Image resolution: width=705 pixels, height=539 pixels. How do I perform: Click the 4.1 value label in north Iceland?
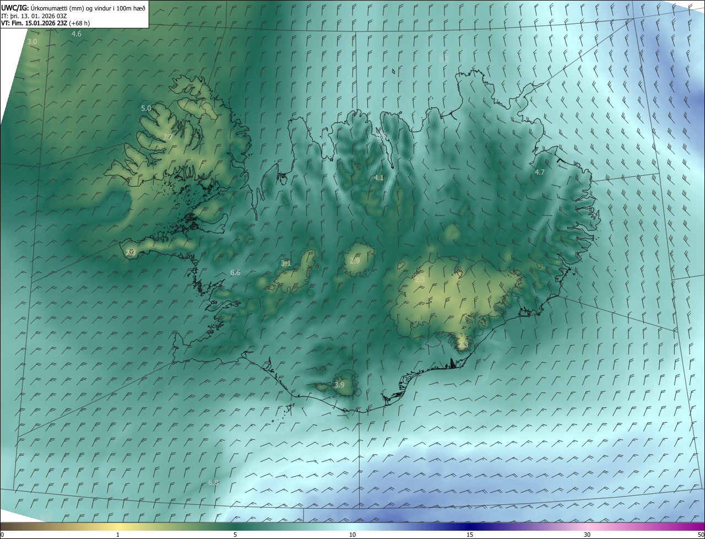tap(378, 178)
